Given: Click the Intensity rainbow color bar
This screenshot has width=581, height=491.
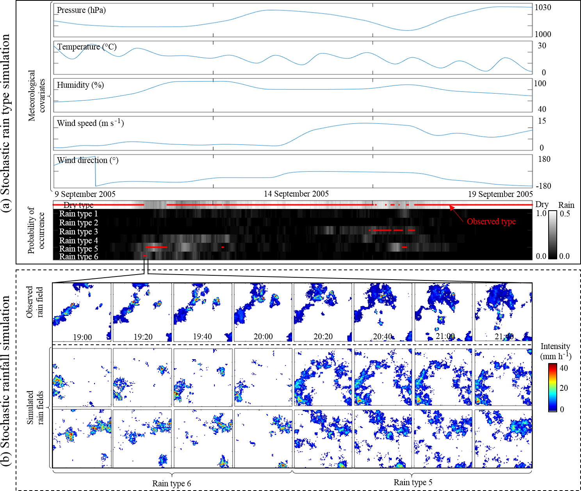Looking at the screenshot, I should pyautogui.click(x=552, y=388).
